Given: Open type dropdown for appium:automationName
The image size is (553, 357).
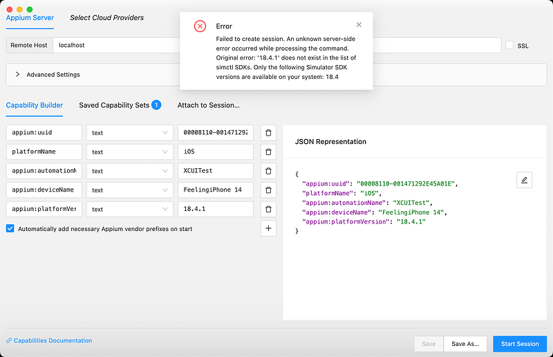Looking at the screenshot, I should point(130,171).
